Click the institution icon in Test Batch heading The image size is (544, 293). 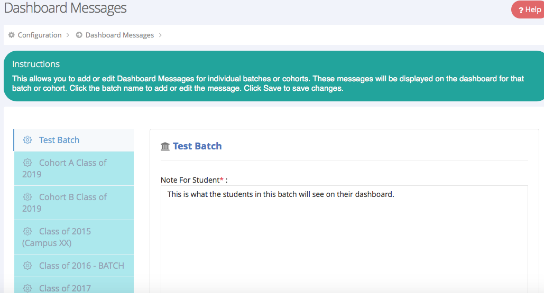pyautogui.click(x=165, y=146)
